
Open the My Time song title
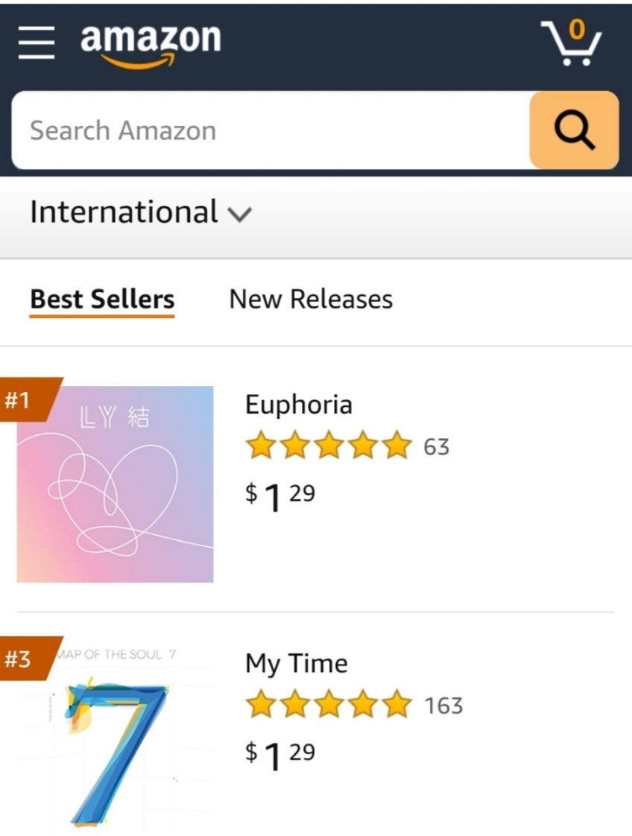297,663
